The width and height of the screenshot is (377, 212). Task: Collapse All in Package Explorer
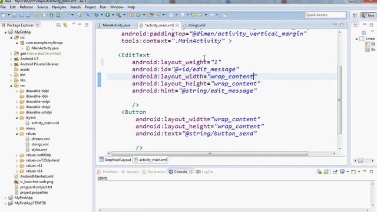58,25
